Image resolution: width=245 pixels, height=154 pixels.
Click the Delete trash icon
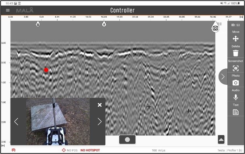pyautogui.click(x=236, y=53)
